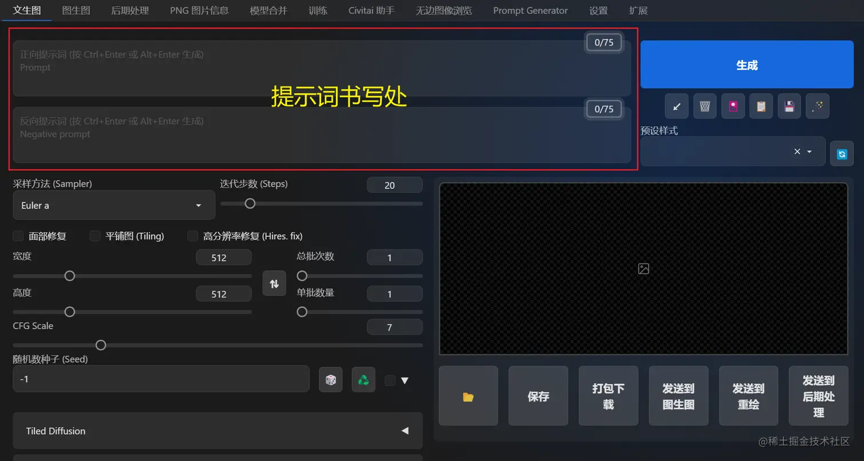Click the 打包下载 button
864x461 pixels.
(x=609, y=396)
